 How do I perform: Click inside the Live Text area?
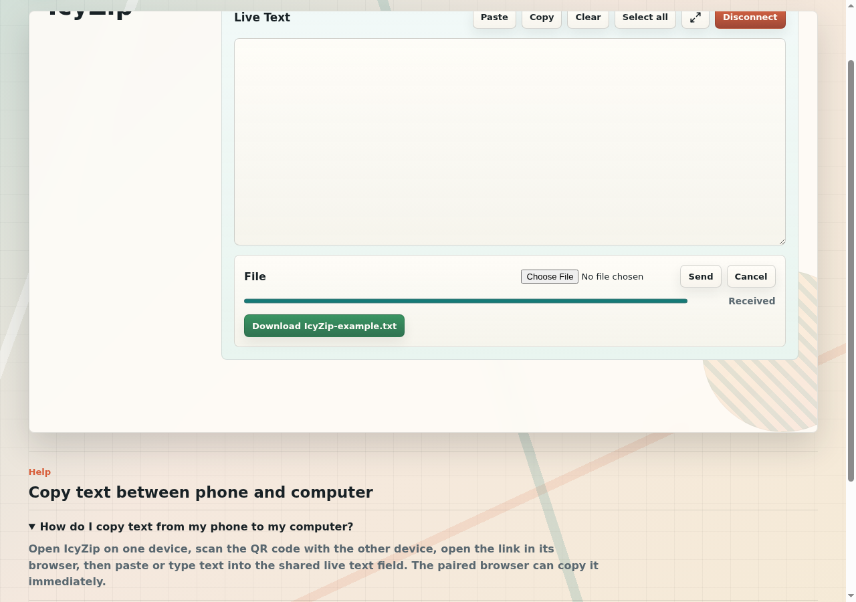(x=510, y=142)
